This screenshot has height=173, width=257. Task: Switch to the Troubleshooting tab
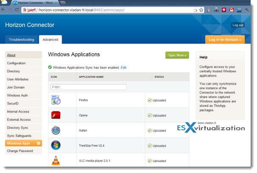[x=21, y=40]
